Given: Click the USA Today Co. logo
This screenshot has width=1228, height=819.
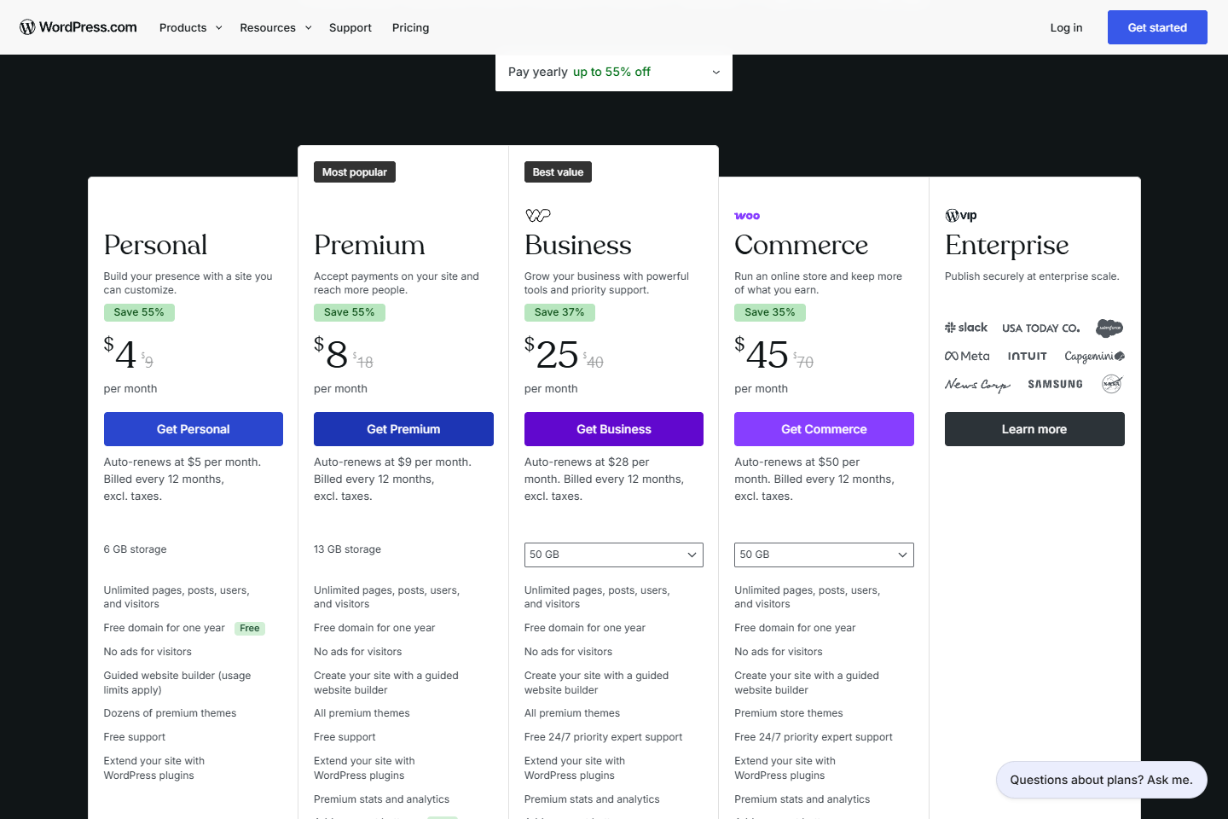Looking at the screenshot, I should pyautogui.click(x=1040, y=328).
